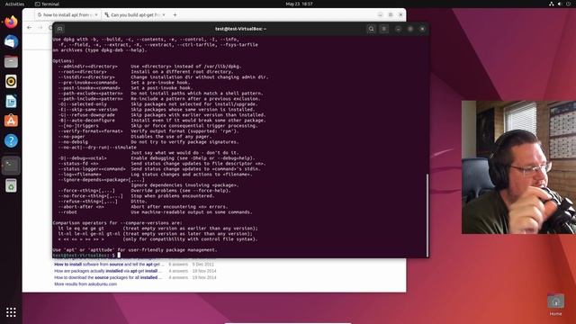Open the terminal hamburger menu
This screenshot has width=576, height=324.
click(x=384, y=29)
